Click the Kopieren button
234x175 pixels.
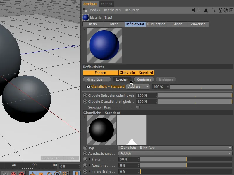[144, 79]
